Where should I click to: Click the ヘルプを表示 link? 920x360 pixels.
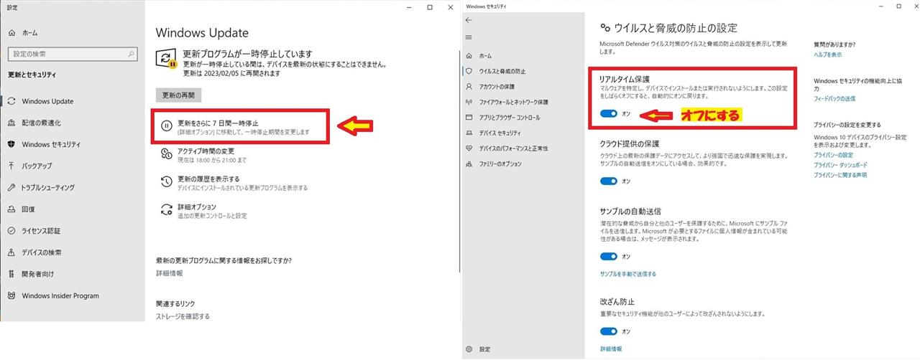(828, 55)
